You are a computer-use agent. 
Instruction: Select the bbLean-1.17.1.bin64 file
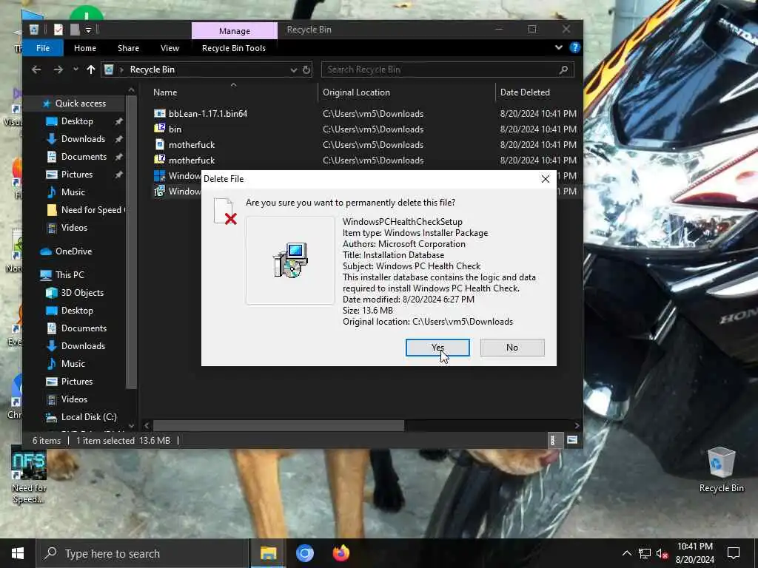pyautogui.click(x=208, y=113)
